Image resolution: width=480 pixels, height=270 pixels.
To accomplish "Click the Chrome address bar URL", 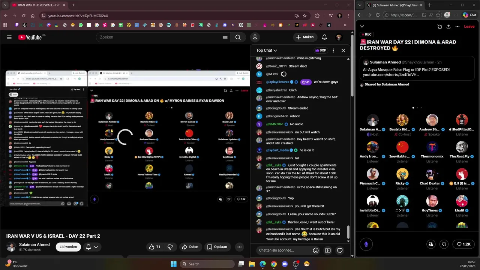I will click(78, 16).
